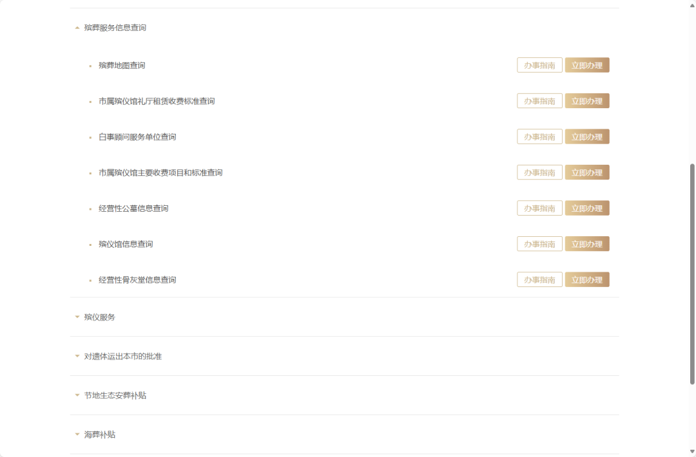Expand the 海葬补贴 section arrow

(x=77, y=434)
